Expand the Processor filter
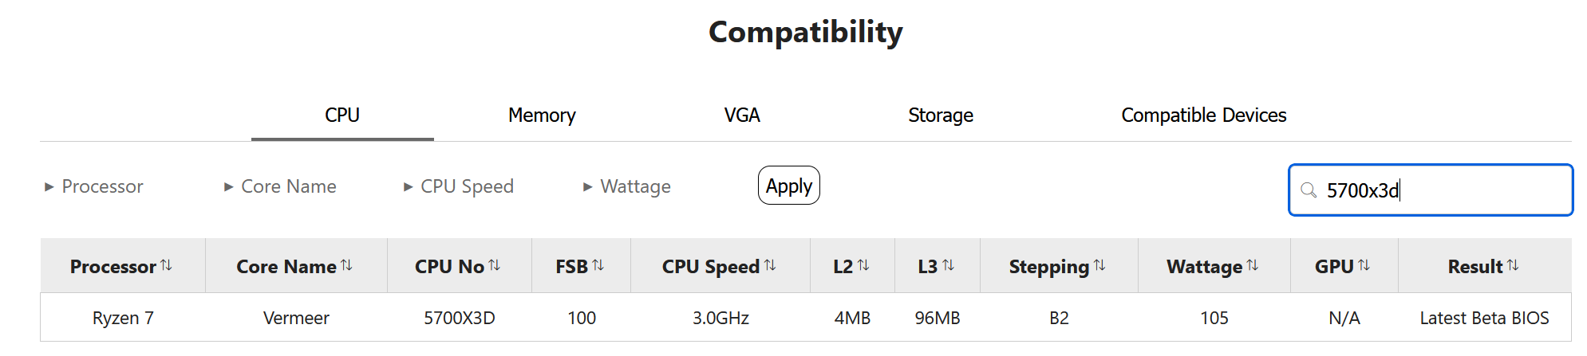 (94, 186)
